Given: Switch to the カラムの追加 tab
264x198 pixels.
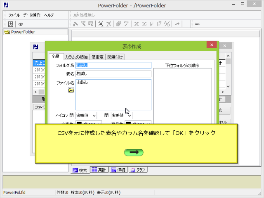Looking at the screenshot, I should [x=76, y=57].
